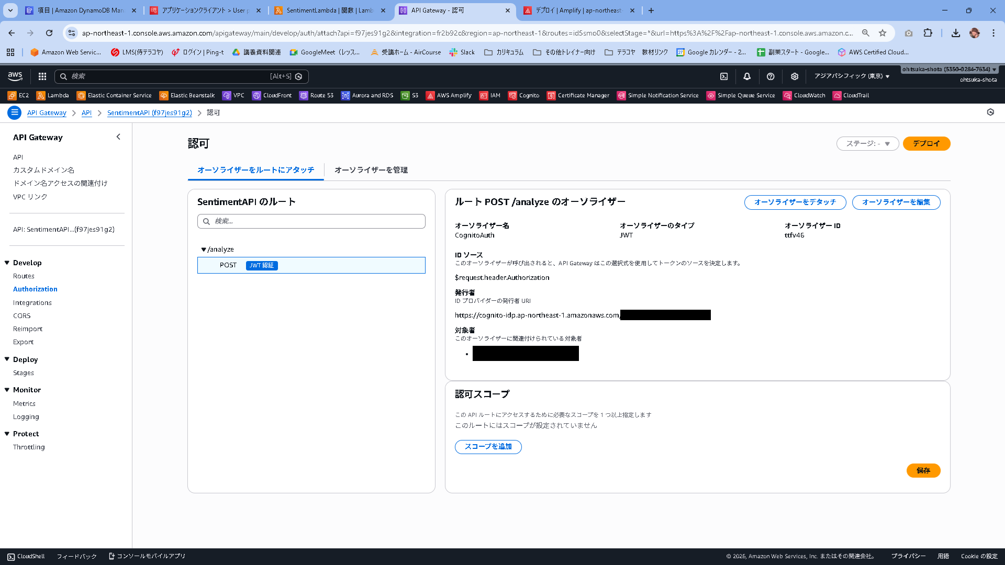This screenshot has width=1005, height=565.
Task: Collapse API Gateway sidebar with chevron
Action: coord(118,137)
